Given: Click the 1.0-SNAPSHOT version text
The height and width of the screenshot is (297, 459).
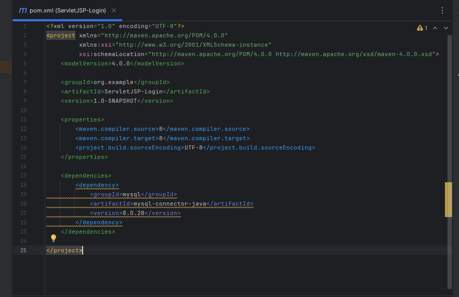Looking at the screenshot, I should click(x=115, y=101).
